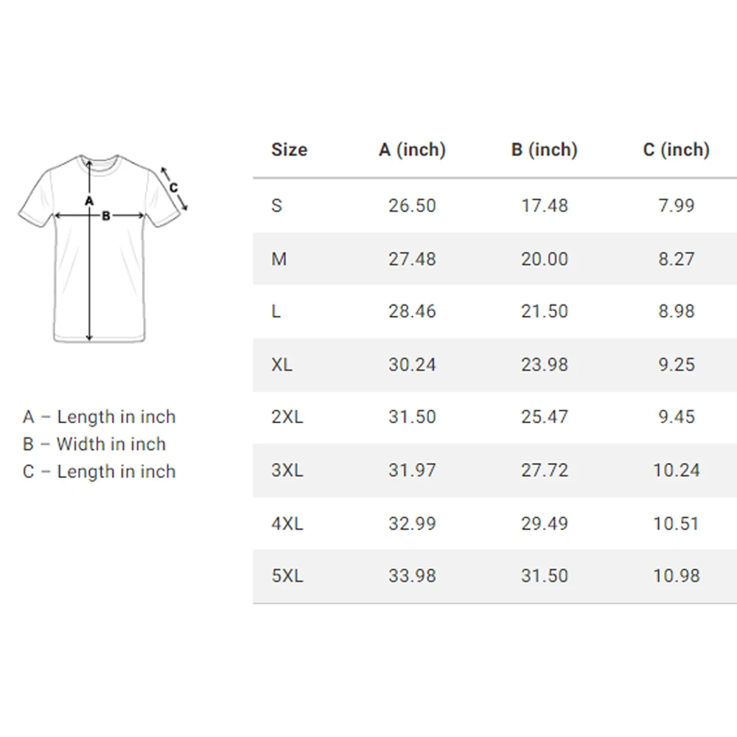
Task: Click the XL size row label
Action: click(x=282, y=365)
